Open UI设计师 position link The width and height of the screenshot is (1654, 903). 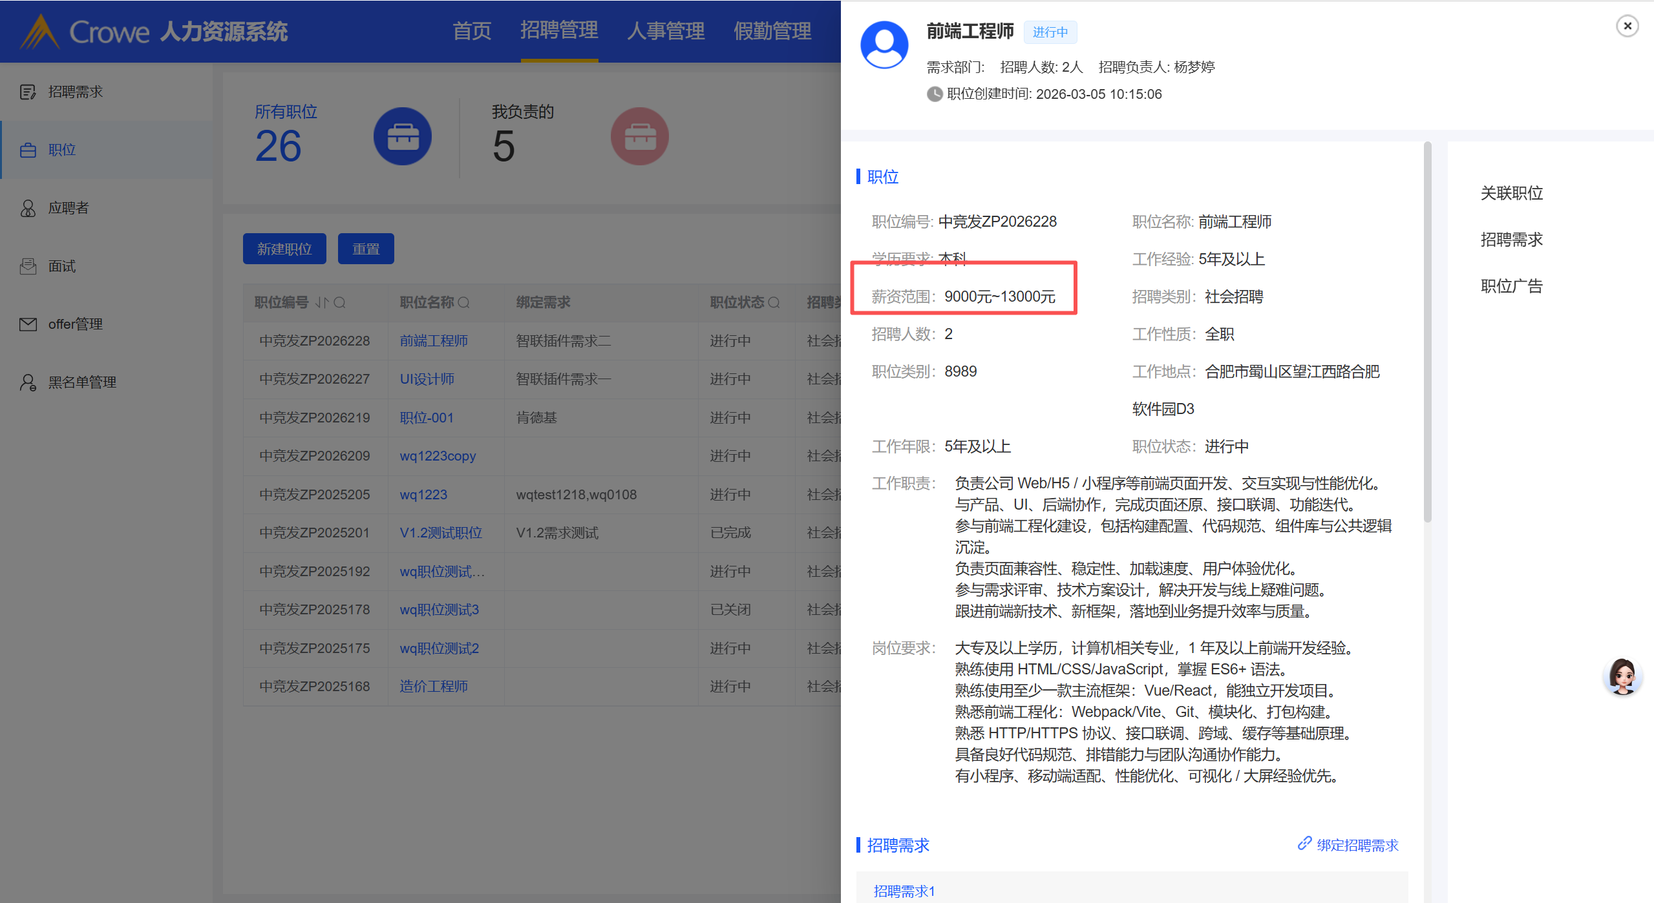pyautogui.click(x=427, y=379)
